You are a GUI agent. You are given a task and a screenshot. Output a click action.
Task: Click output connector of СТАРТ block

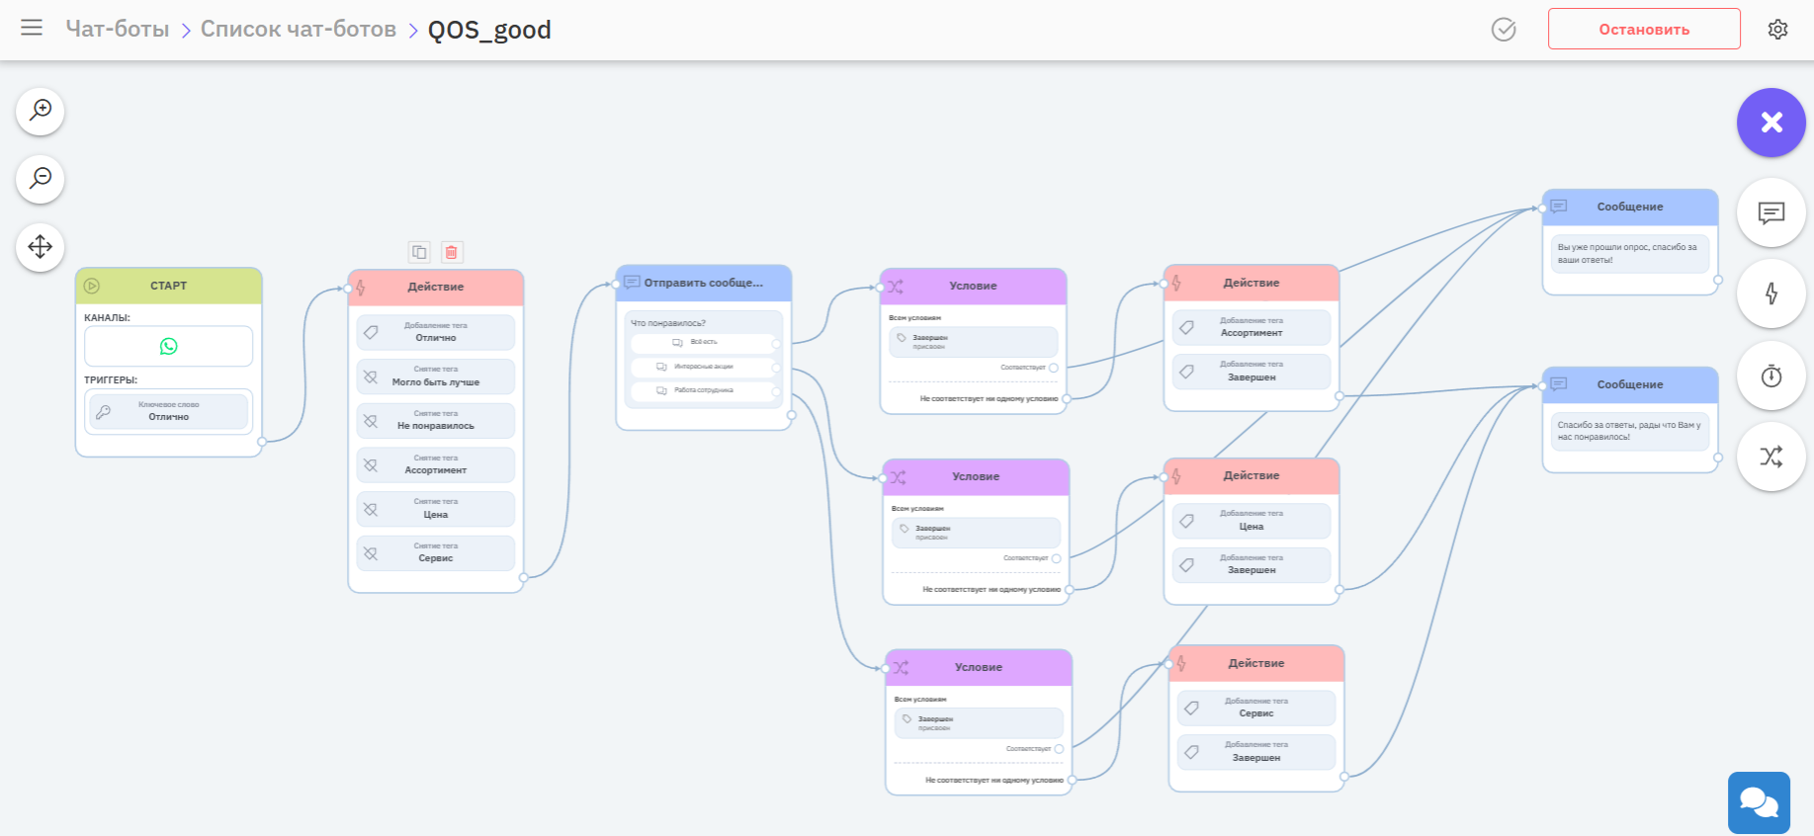(262, 442)
